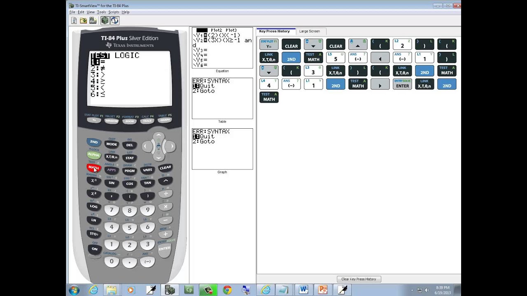Click the calculator ENTER key
This screenshot has width=527, height=296.
[x=164, y=249]
